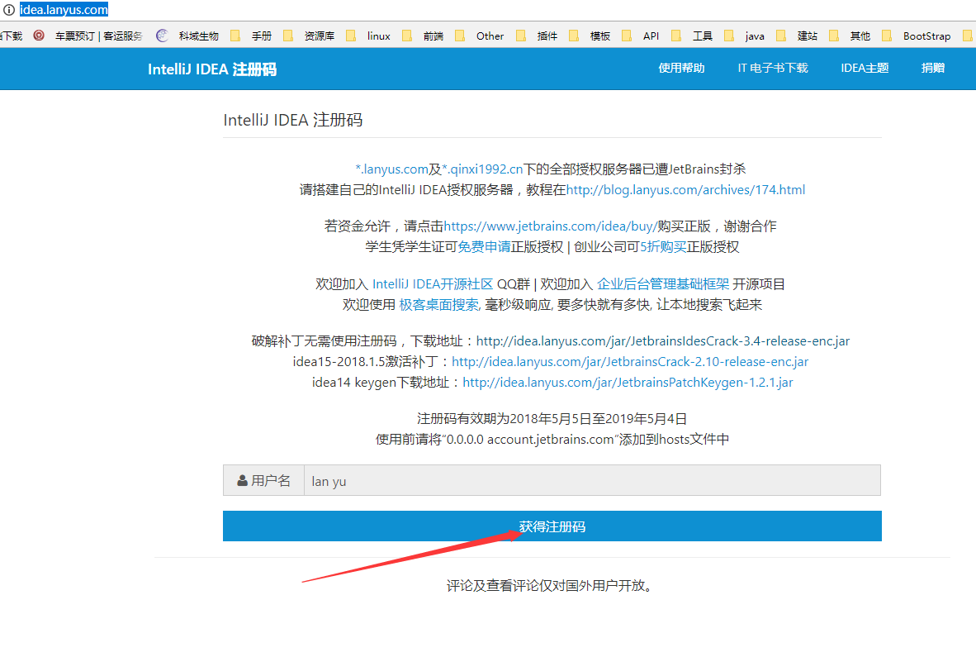Open the 资源库 bookmark folder
Viewport: 976px width, 657px height.
click(309, 36)
